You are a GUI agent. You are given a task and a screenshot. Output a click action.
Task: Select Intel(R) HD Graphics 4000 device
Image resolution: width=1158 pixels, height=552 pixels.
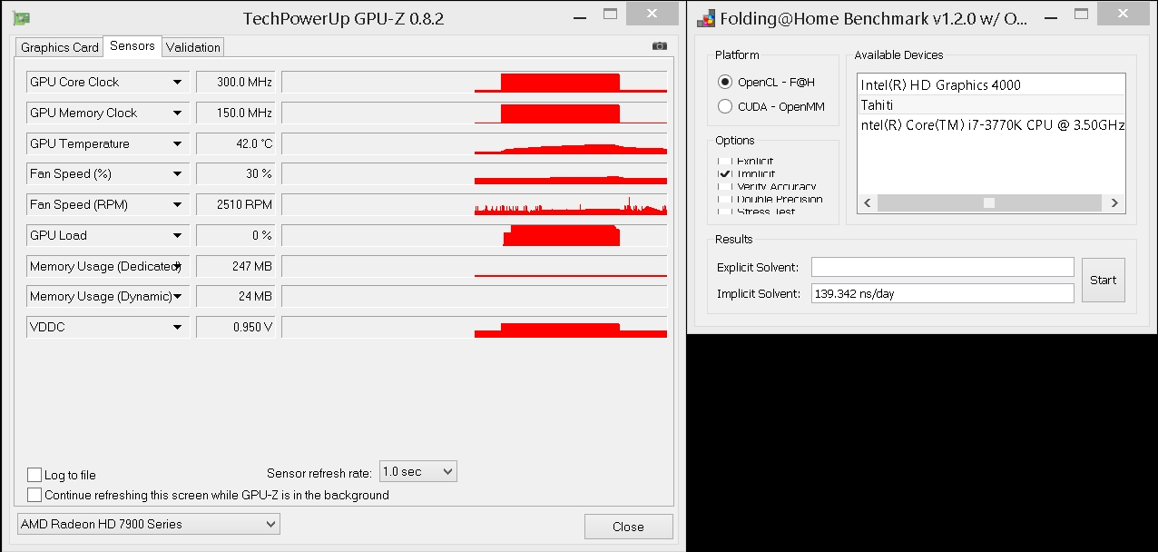[x=991, y=84]
